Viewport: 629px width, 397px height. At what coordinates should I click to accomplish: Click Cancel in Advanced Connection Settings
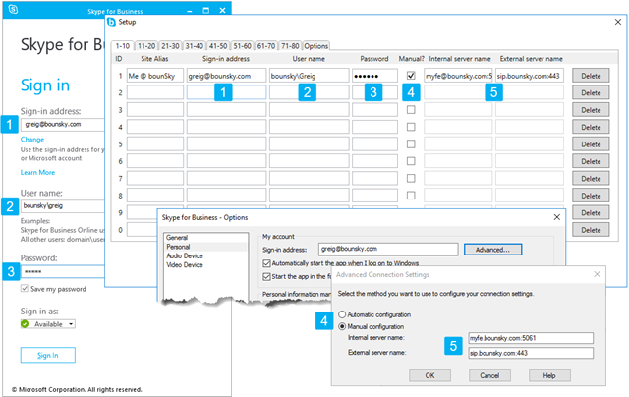489,375
